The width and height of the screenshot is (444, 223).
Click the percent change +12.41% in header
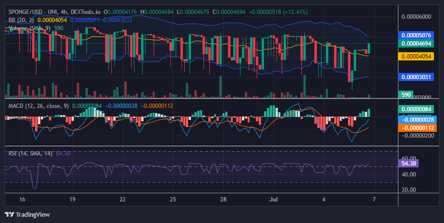click(295, 12)
